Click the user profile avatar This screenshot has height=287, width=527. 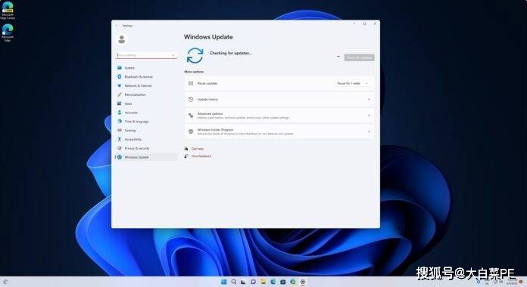122,39
